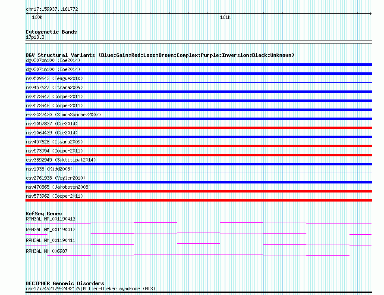Click thin blue line under nsv509642
The height and width of the screenshot is (295, 384).
pyautogui.click(x=198, y=83)
